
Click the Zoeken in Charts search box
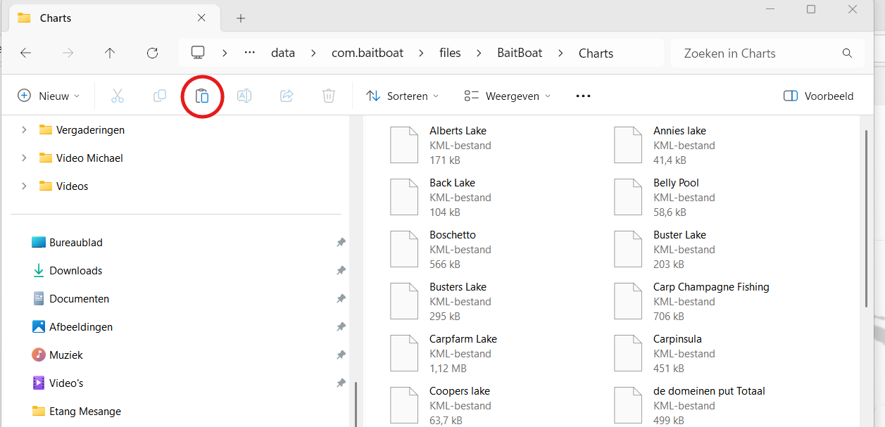[760, 53]
